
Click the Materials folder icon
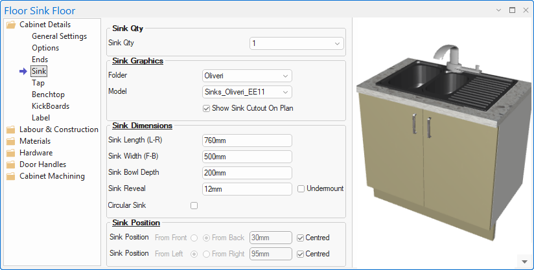[10, 141]
